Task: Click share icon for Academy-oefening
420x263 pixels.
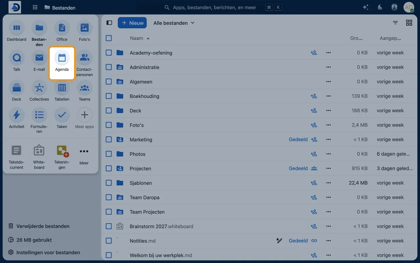Action: coord(314,53)
